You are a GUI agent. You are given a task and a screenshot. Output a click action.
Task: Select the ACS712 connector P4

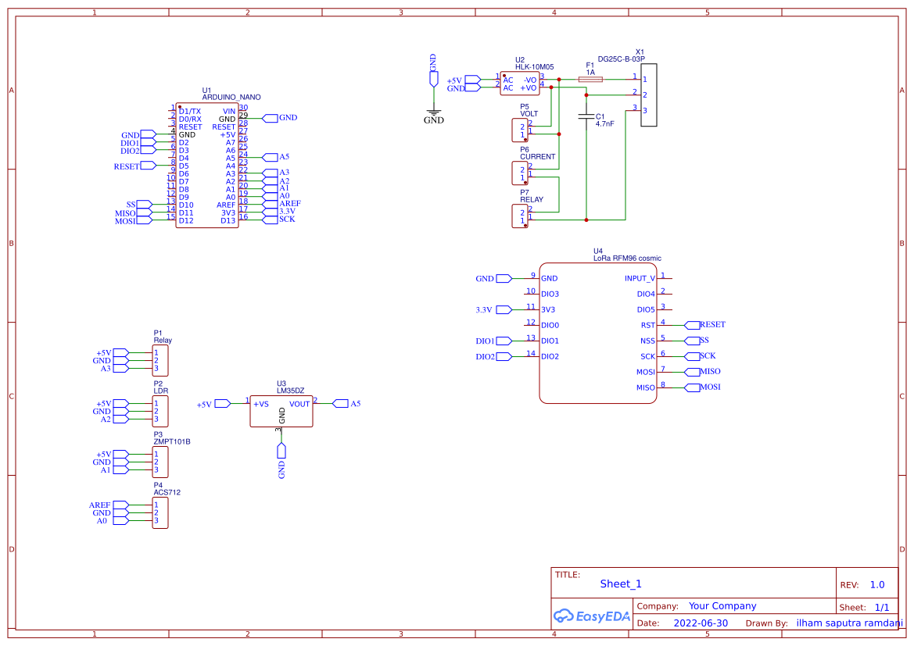(160, 512)
